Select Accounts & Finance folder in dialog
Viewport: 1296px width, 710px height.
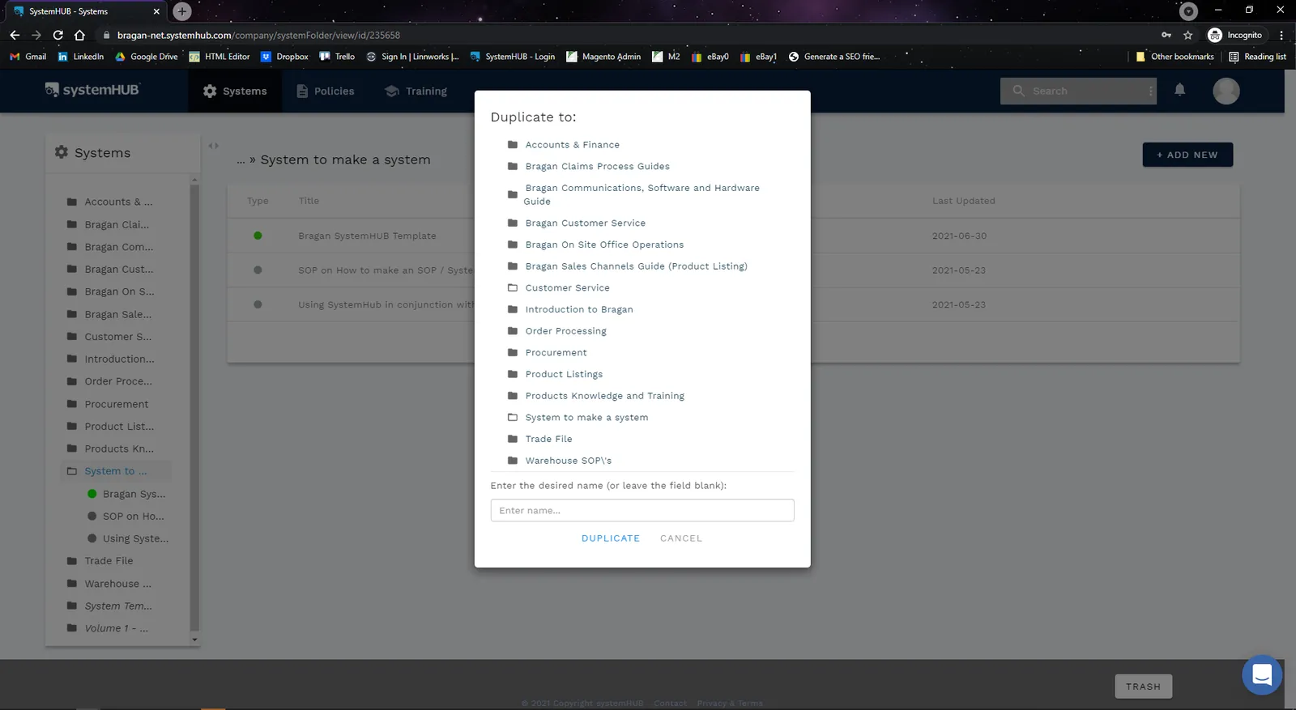pos(572,145)
